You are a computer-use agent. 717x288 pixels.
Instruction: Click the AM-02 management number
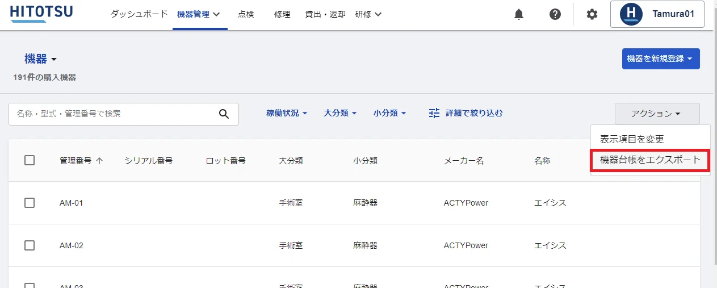[72, 245]
